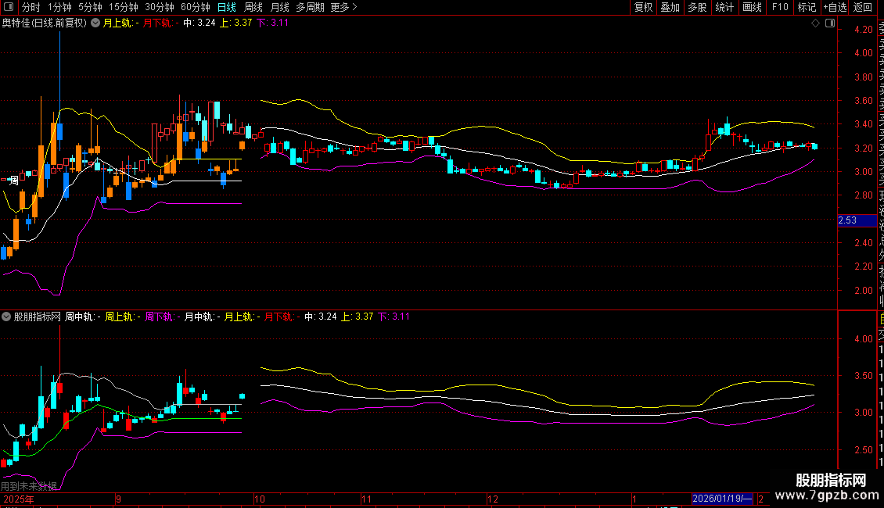
Task: Click 返回 to go back
Action: pos(863,7)
